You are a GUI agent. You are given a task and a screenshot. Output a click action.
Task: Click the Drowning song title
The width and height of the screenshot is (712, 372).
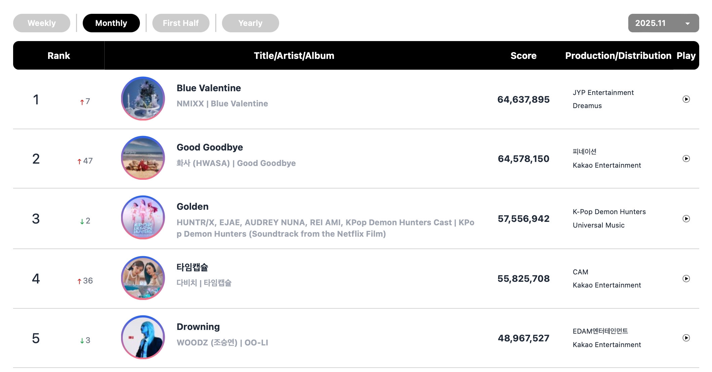(198, 327)
